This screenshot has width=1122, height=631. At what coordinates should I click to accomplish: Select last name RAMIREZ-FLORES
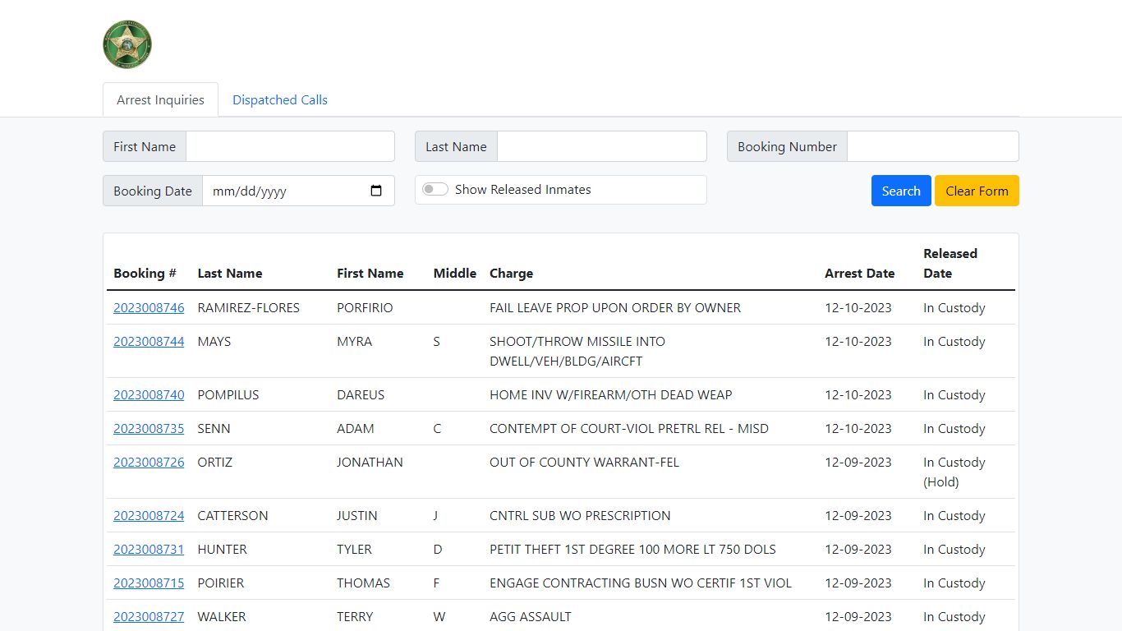pyautogui.click(x=249, y=308)
